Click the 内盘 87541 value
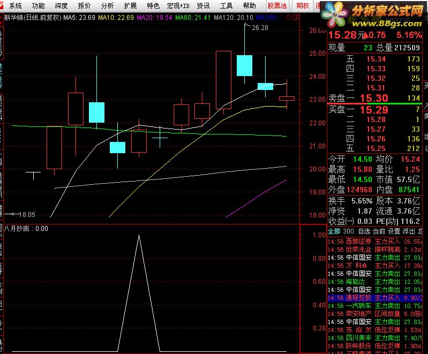The image size is (428, 354). 409,190
